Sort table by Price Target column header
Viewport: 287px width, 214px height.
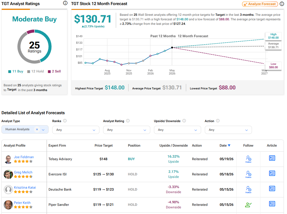104,145
